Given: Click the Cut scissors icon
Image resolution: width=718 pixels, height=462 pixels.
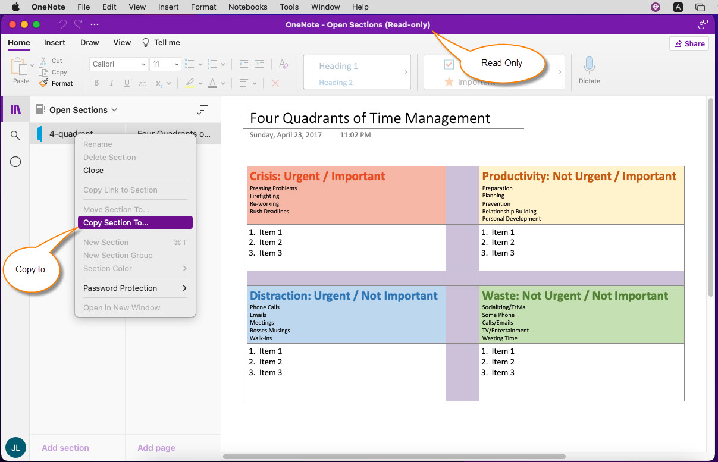Looking at the screenshot, I should (x=44, y=61).
